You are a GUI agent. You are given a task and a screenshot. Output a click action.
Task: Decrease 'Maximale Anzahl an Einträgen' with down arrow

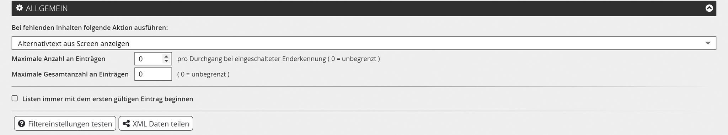[x=166, y=61]
